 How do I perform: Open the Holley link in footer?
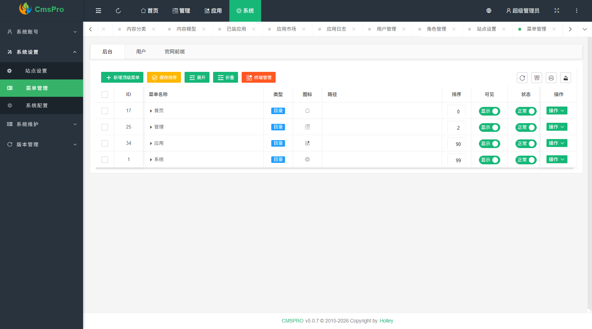click(x=386, y=321)
